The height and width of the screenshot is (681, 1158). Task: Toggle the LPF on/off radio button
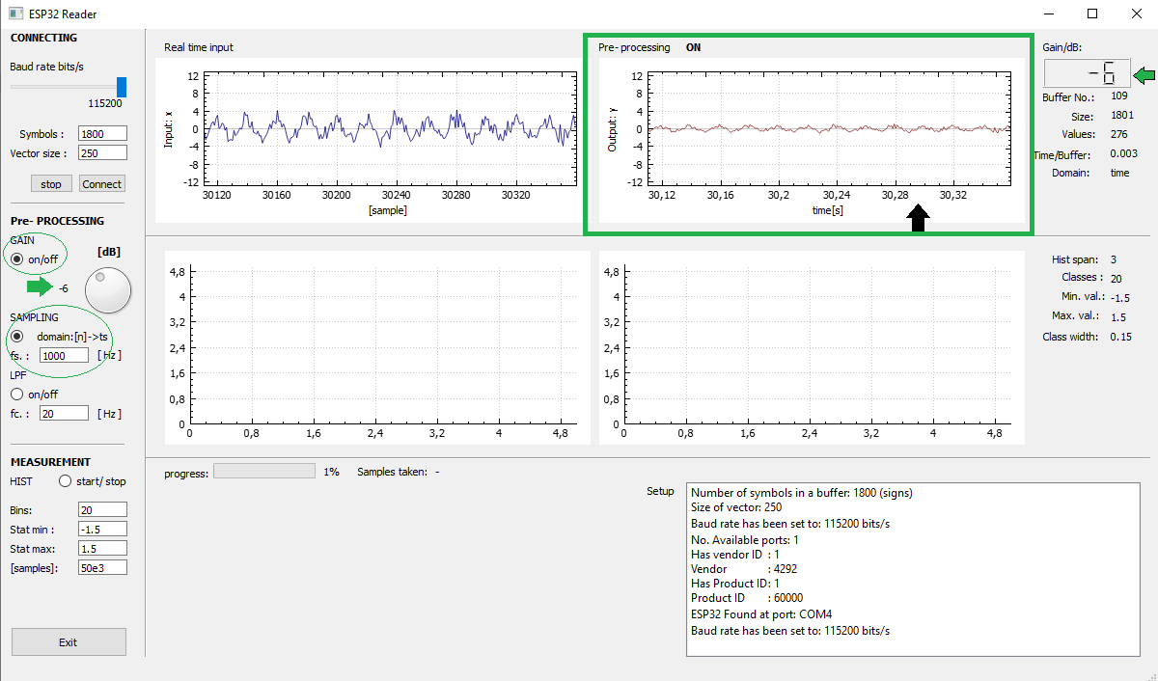pos(16,394)
